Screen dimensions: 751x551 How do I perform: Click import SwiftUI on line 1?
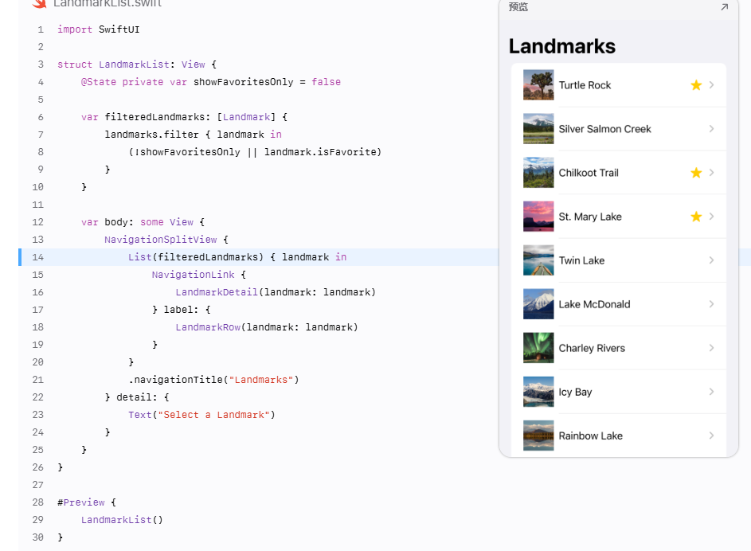click(99, 29)
